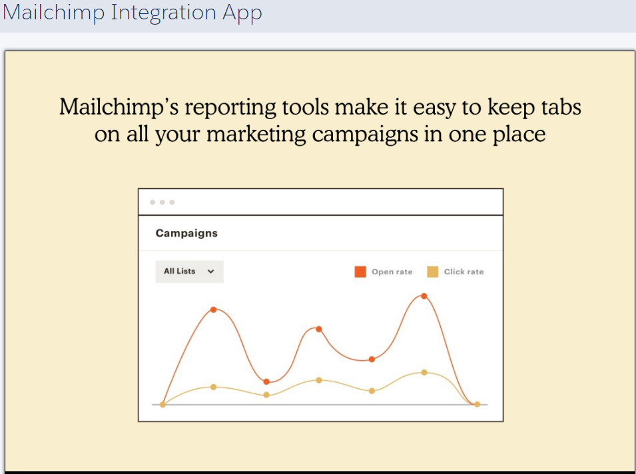636x474 pixels.
Task: Click the Click rate legend label
Action: 464,272
